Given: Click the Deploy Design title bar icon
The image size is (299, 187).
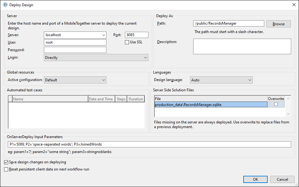Looking at the screenshot, I should click(x=5, y=5).
